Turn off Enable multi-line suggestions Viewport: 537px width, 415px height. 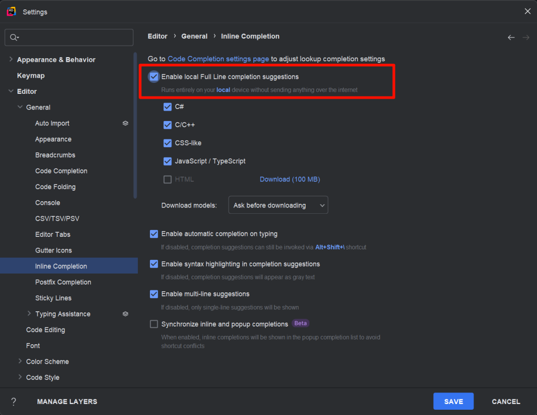click(154, 294)
